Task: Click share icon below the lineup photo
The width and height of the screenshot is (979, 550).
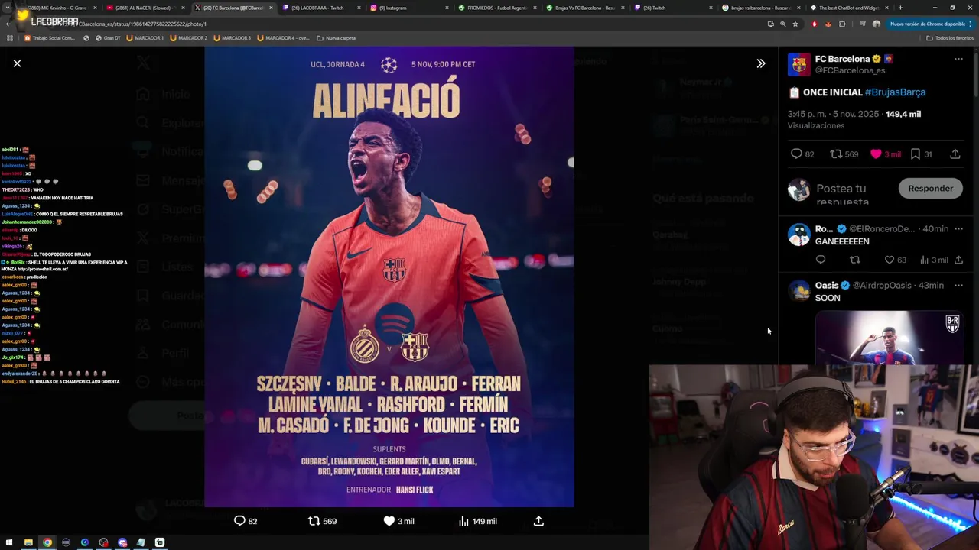Action: coord(538,521)
